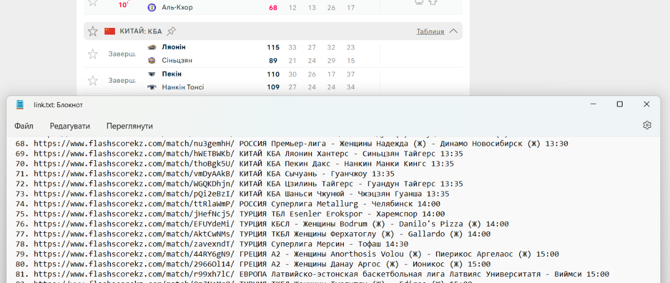Image resolution: width=670 pixels, height=283 pixels.
Task: Click line 81 Латвияс Университатя - Виймси
Action: pyautogui.click(x=312, y=274)
